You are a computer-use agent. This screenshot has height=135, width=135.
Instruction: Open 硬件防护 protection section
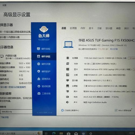pos(44,72)
